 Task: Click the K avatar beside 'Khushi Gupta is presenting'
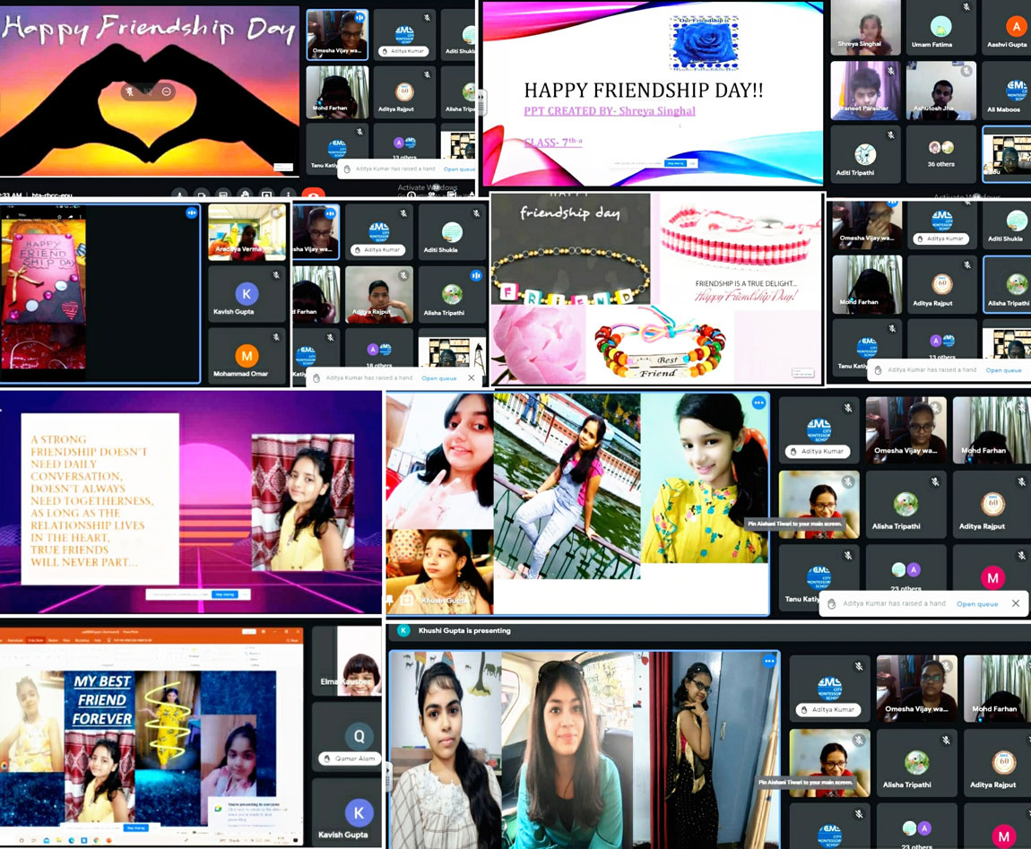pyautogui.click(x=403, y=630)
